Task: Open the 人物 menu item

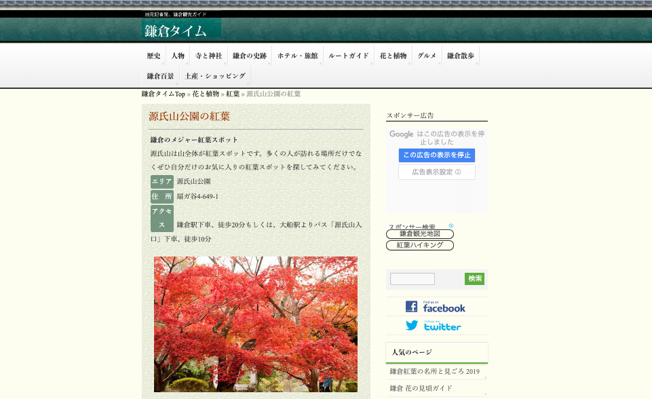Action: 178,56
